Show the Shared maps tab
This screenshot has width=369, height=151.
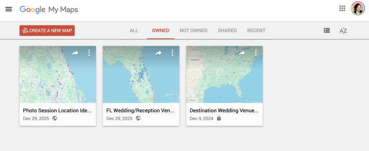tap(227, 30)
